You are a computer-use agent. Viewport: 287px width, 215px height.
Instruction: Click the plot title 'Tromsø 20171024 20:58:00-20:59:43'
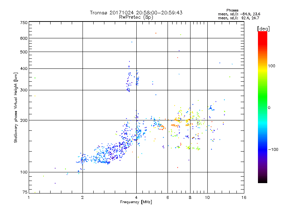[136, 13]
